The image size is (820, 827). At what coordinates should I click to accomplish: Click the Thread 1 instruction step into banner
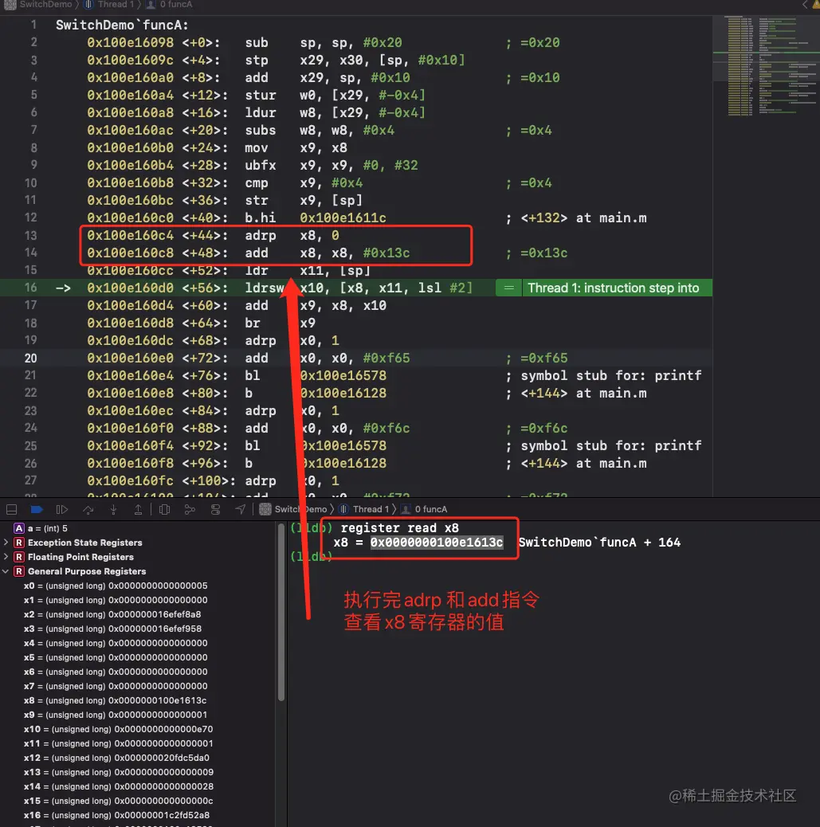pyautogui.click(x=614, y=288)
